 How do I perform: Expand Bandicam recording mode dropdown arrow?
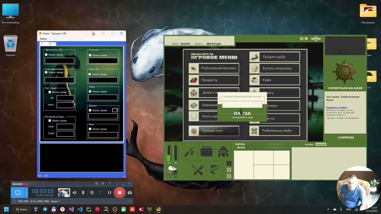coord(26,193)
